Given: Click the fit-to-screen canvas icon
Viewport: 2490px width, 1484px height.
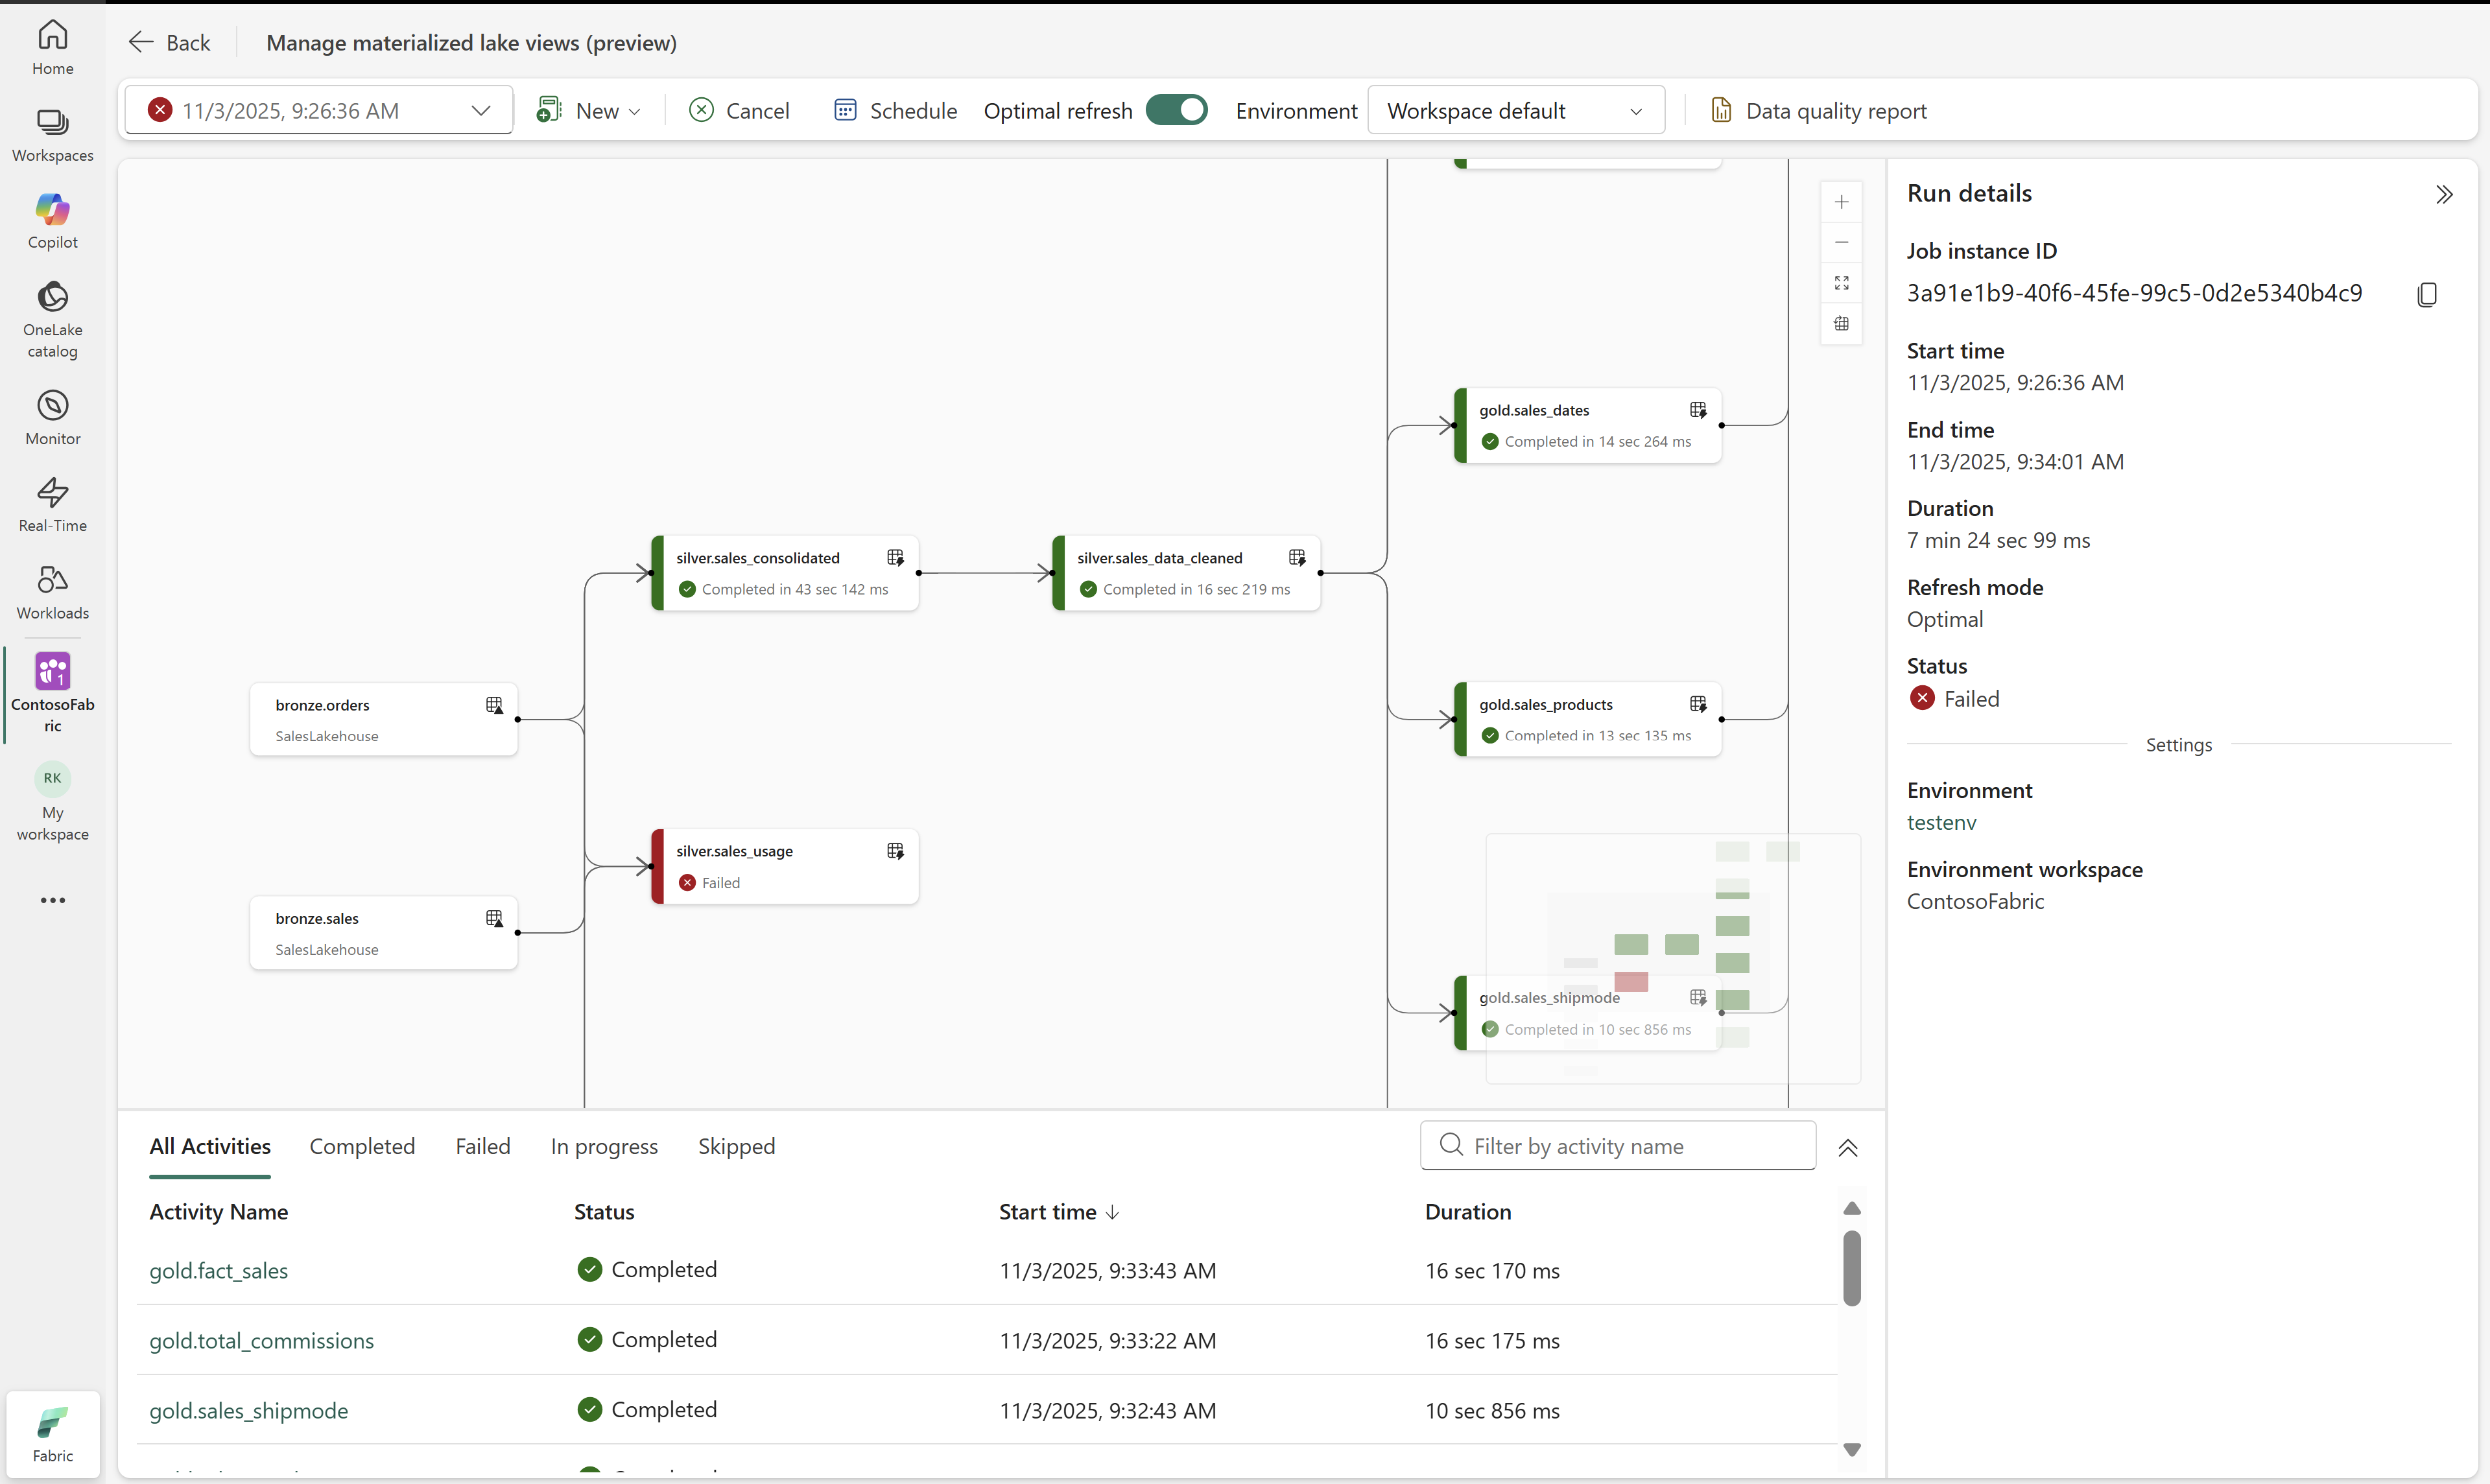Looking at the screenshot, I should [1841, 283].
